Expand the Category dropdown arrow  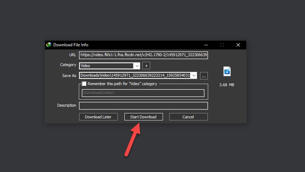(x=136, y=66)
